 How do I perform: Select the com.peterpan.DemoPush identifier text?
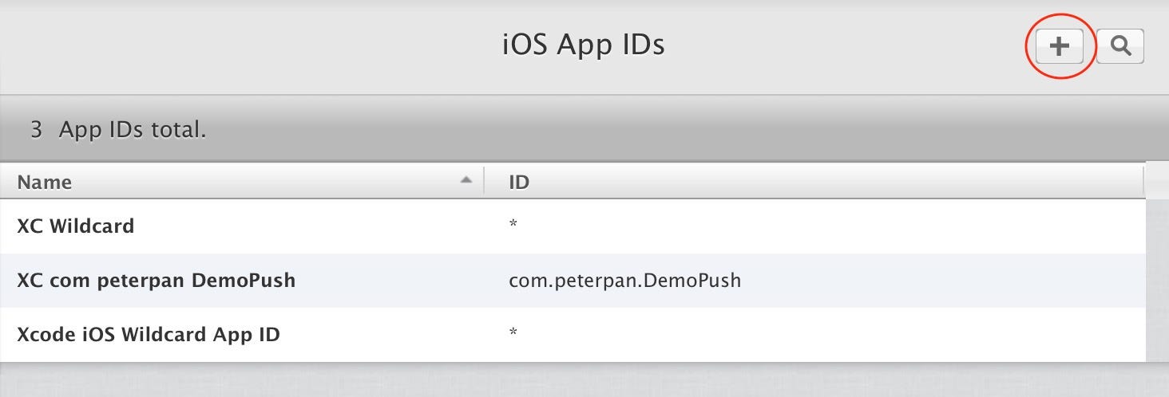point(625,281)
